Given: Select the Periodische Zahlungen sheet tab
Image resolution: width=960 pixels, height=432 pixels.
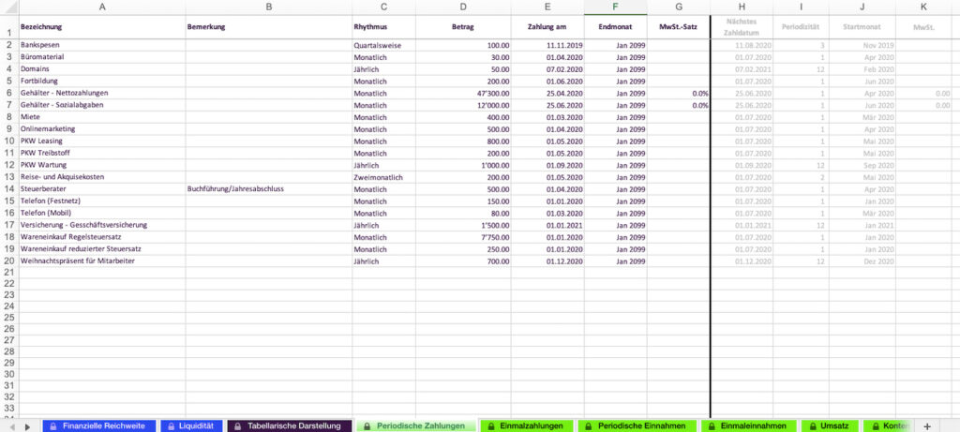Looking at the screenshot, I should click(415, 425).
